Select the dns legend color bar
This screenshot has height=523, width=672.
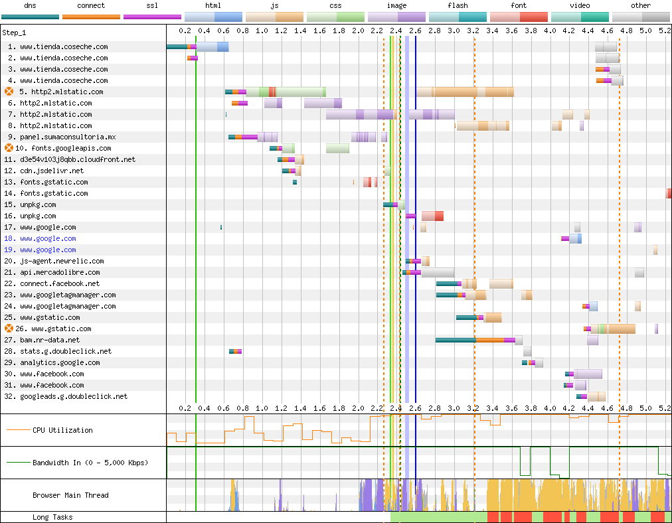[31, 17]
